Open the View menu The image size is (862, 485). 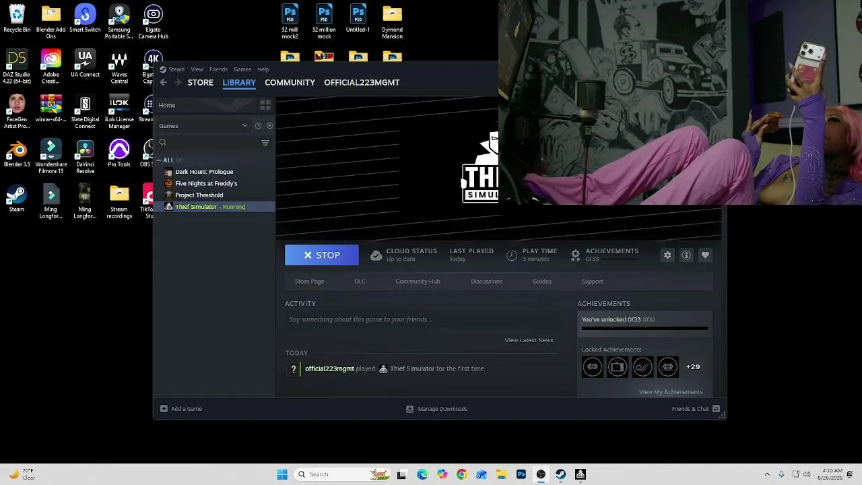[x=197, y=69]
